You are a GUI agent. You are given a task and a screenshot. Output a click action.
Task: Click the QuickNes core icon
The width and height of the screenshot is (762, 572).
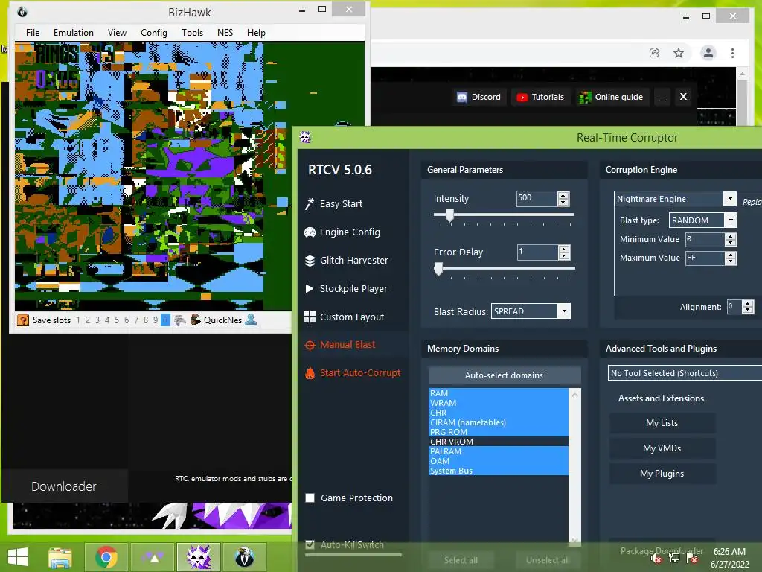[x=196, y=320]
